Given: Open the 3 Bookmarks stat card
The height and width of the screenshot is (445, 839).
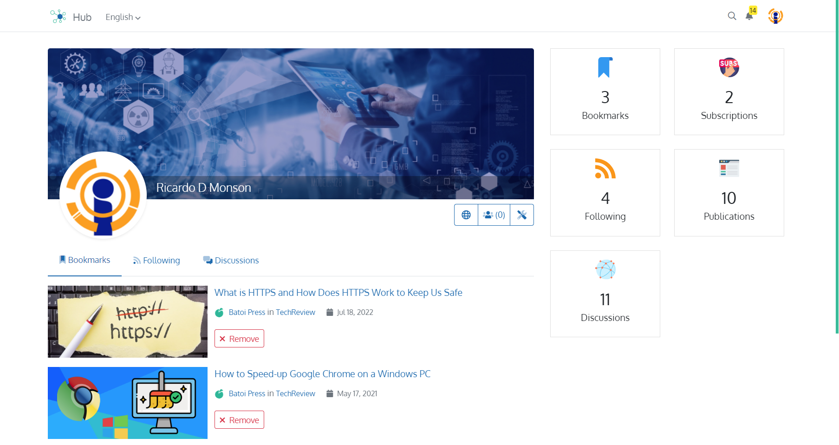Looking at the screenshot, I should pos(605,92).
